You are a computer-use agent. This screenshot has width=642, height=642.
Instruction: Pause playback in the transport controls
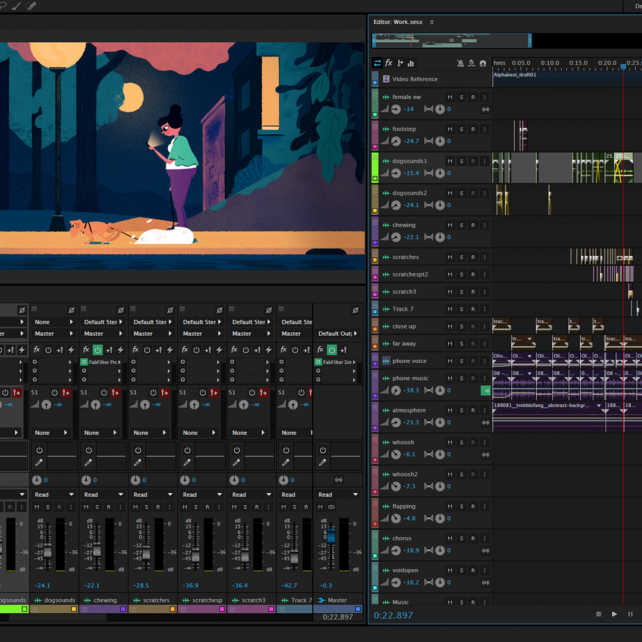point(630,614)
